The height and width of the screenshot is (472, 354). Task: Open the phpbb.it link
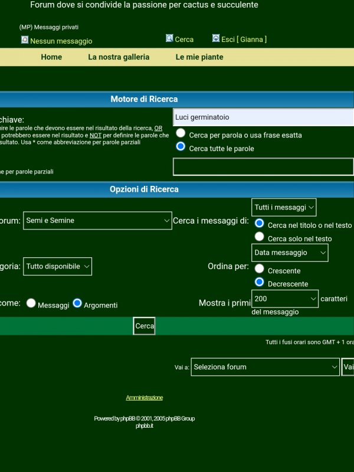pyautogui.click(x=145, y=425)
